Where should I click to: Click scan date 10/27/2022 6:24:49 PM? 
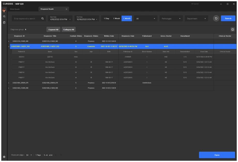click(204, 57)
